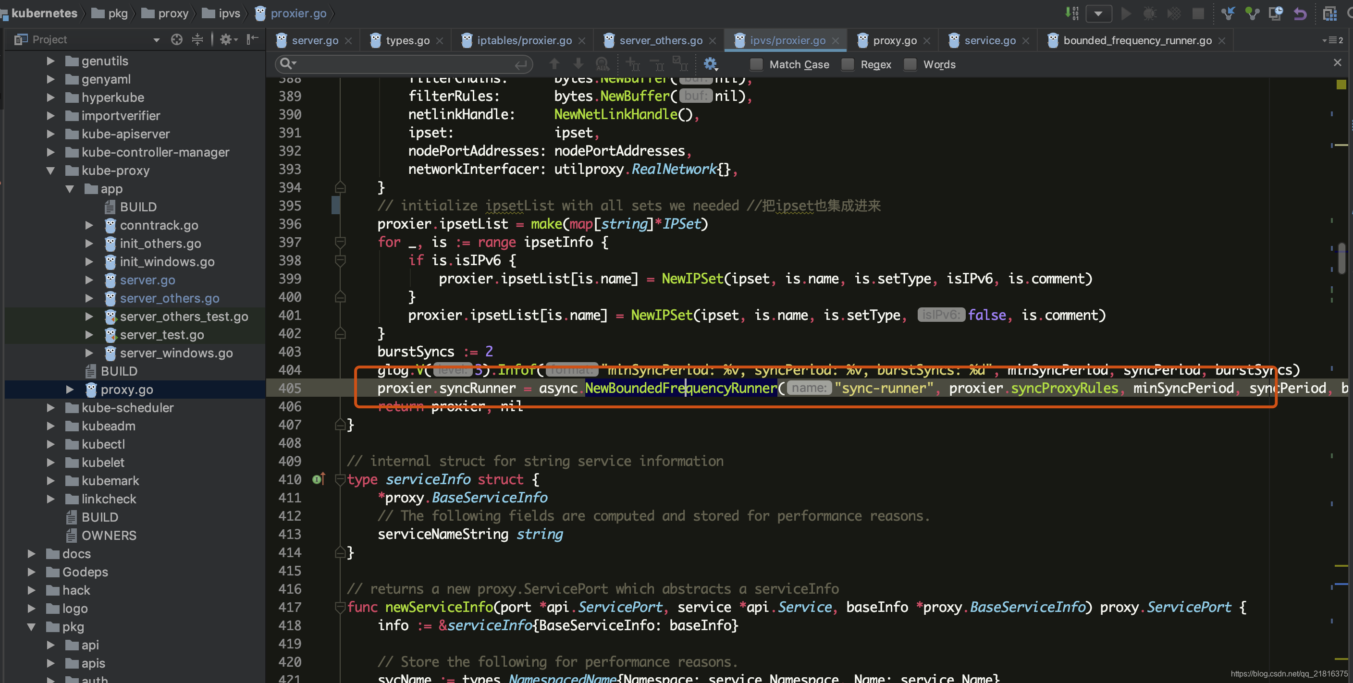Click the purple Revert arrow icon
The height and width of the screenshot is (683, 1353).
(x=1300, y=13)
